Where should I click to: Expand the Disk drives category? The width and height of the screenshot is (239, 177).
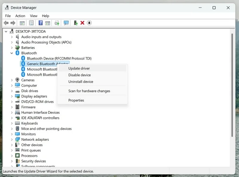coord(12,91)
